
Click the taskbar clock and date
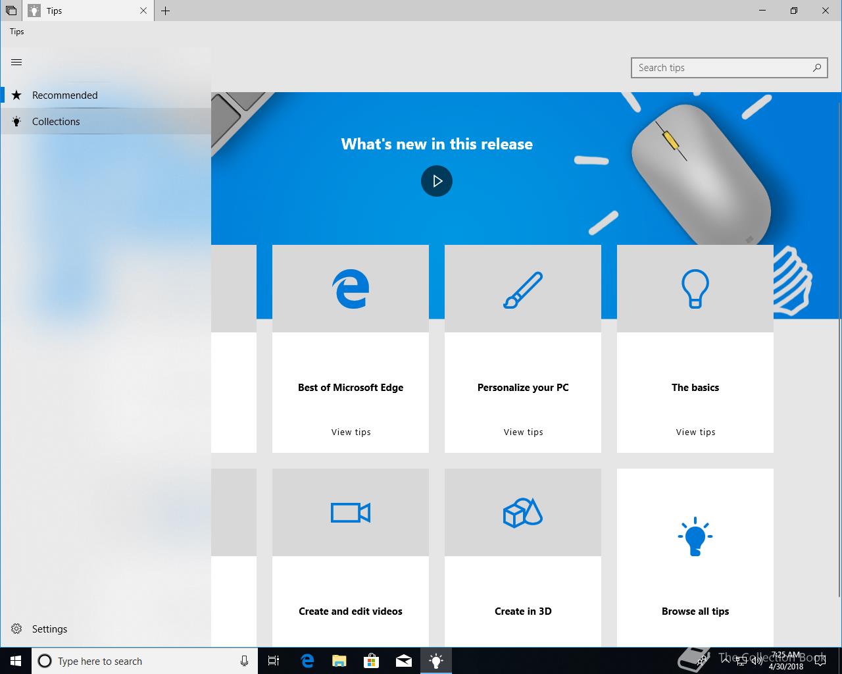[x=786, y=661]
